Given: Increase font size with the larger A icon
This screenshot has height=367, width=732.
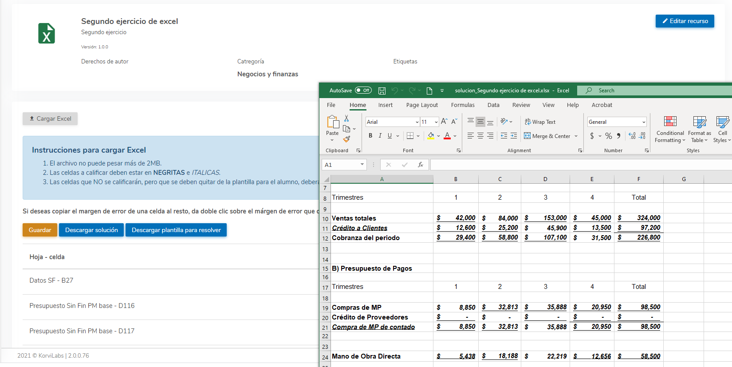Looking at the screenshot, I should (444, 122).
